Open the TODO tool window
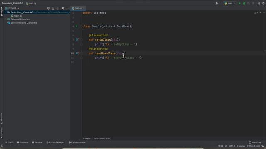Viewport: 266px width, 149px height. [9, 142]
